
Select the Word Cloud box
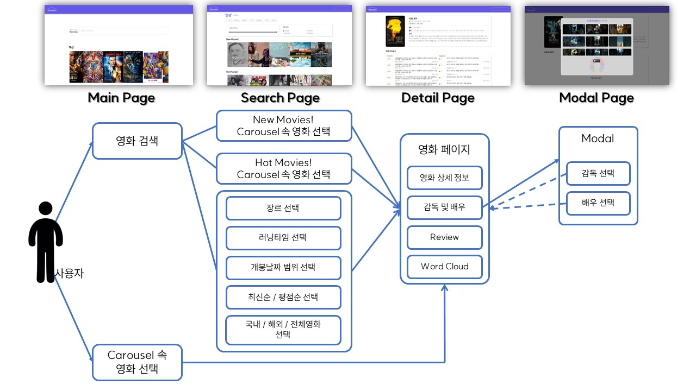coord(445,267)
